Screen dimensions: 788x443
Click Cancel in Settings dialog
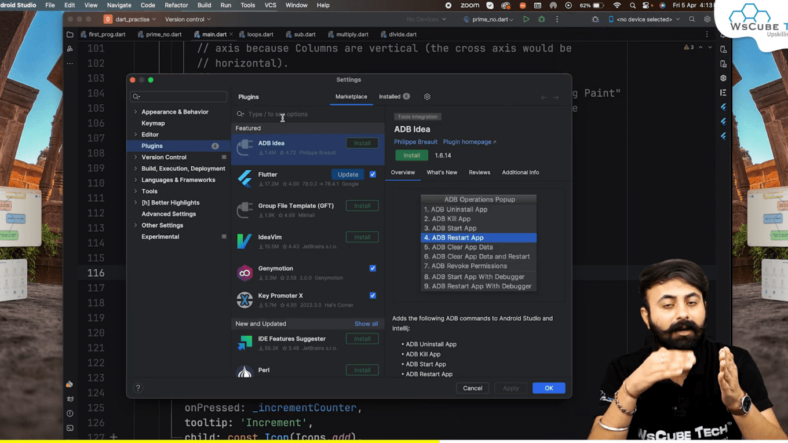pos(472,388)
